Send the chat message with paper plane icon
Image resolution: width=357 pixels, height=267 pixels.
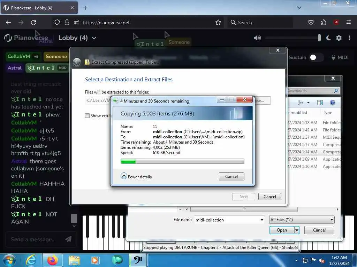68,239
